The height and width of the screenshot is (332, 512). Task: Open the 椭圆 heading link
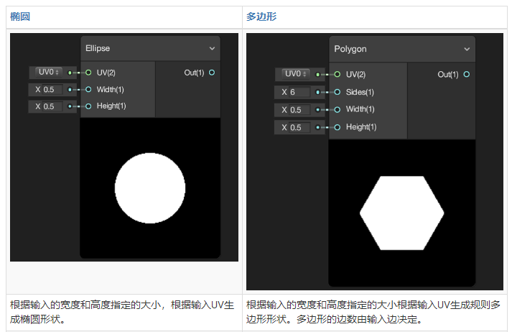[20, 17]
